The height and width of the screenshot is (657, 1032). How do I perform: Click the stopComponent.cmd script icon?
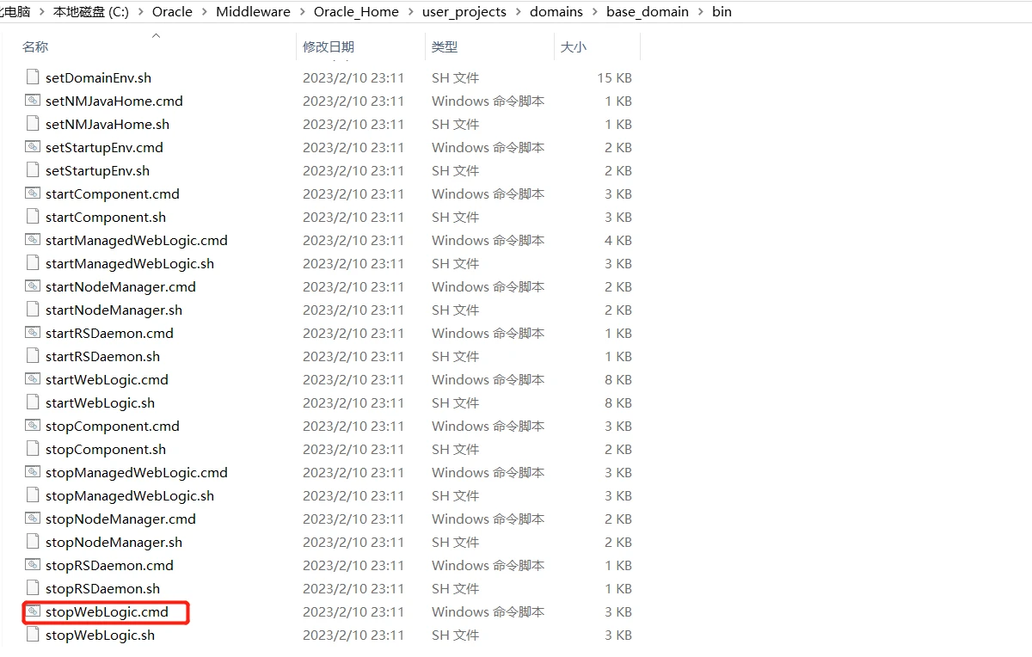[x=33, y=426]
